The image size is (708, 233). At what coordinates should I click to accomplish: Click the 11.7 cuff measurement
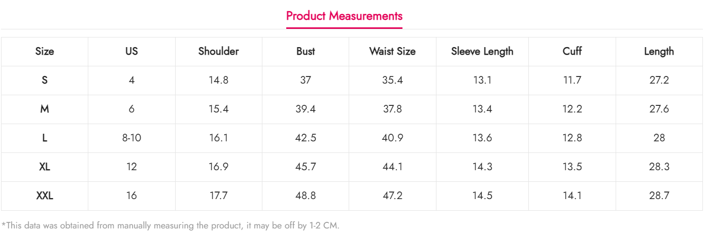572,80
